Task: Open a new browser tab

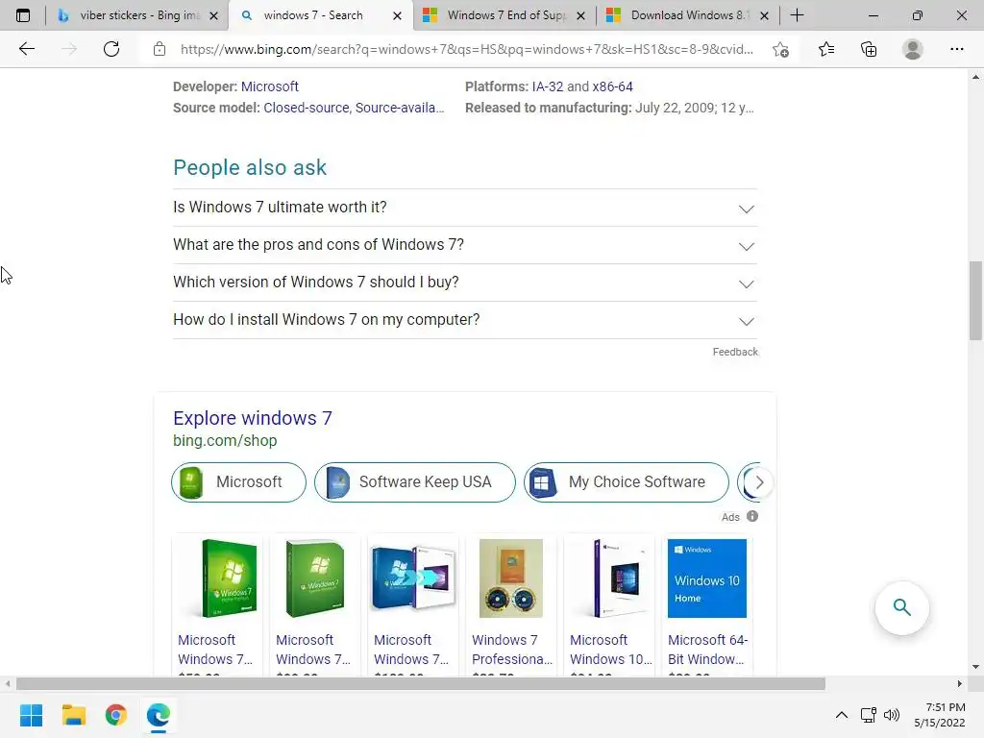Action: (797, 15)
